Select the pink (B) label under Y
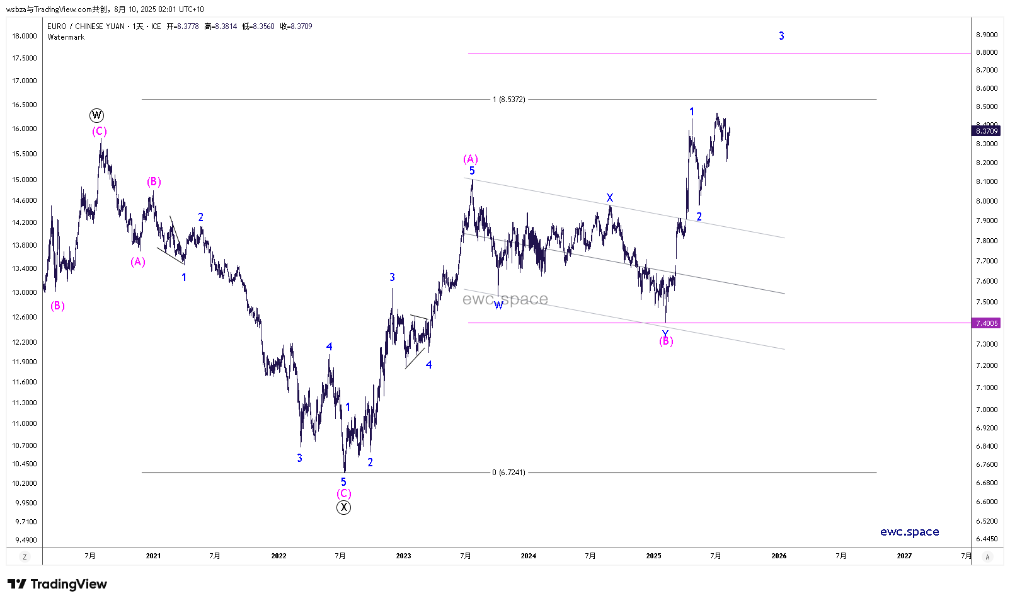The width and height of the screenshot is (1010, 603). tap(666, 342)
